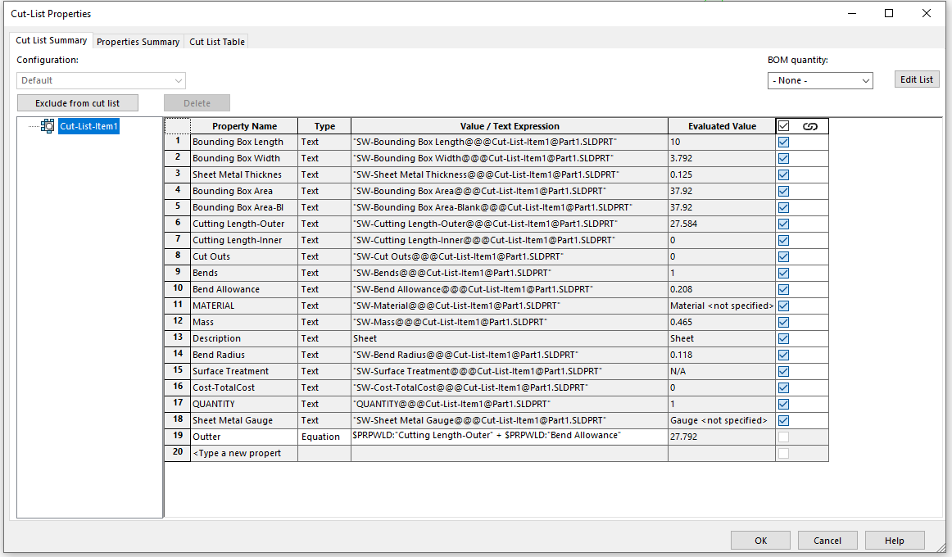This screenshot has width=952, height=557.
Task: Click the Exclude from cut list button
Action: coord(78,103)
